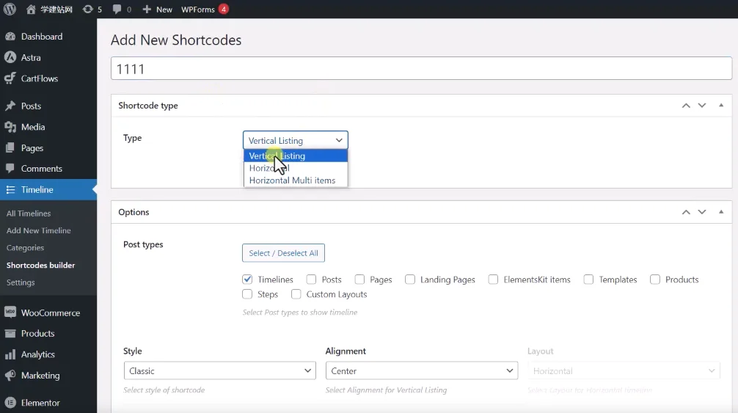Open Add New Timeline submenu item
This screenshot has height=413, width=738.
[39, 230]
